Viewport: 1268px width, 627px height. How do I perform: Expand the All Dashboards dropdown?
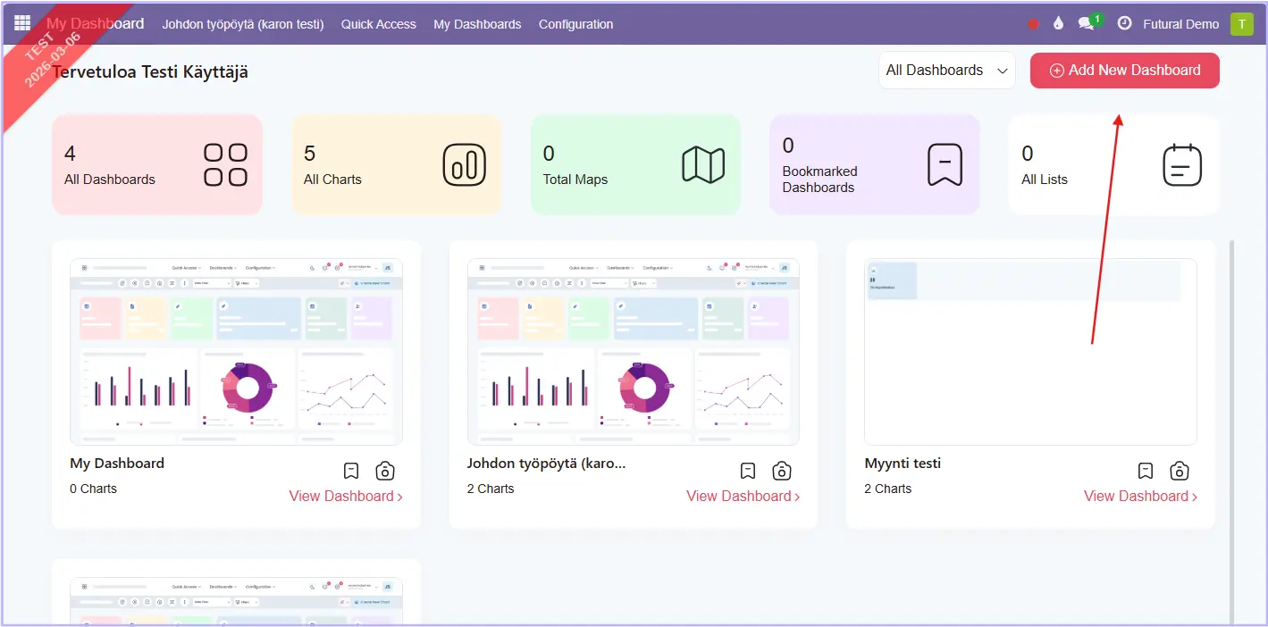tap(946, 71)
